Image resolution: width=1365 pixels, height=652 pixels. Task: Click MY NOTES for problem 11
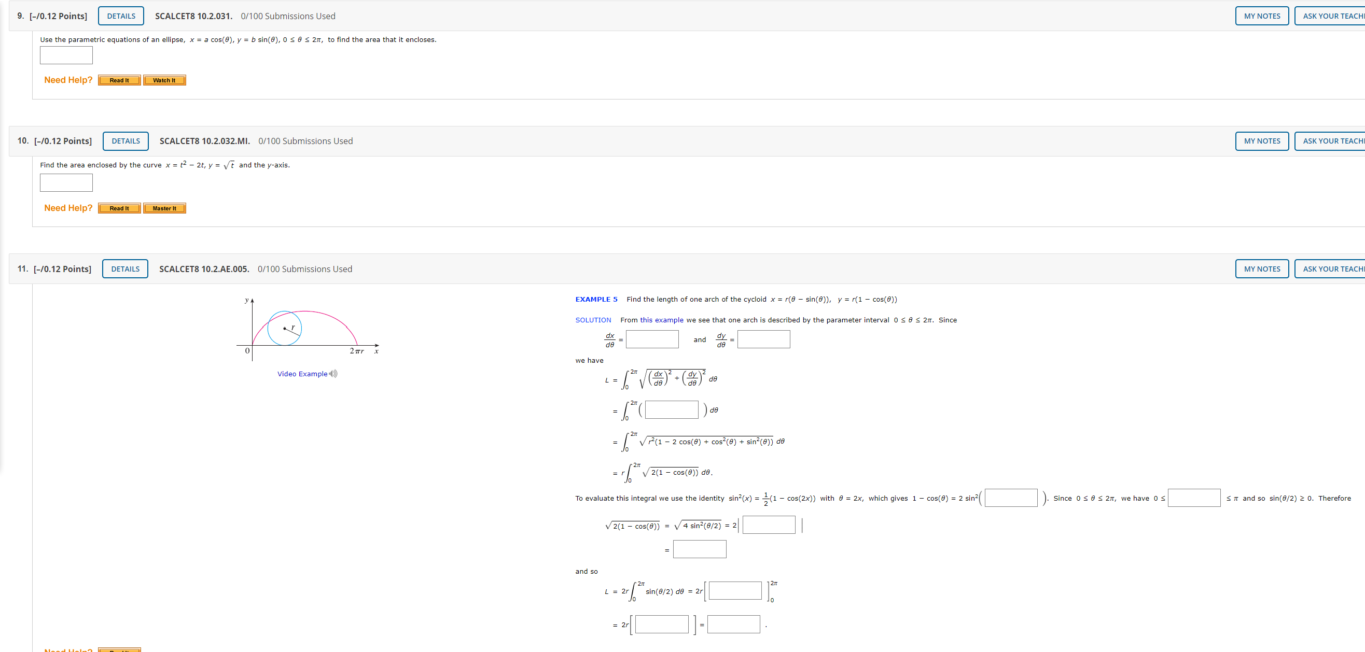pyautogui.click(x=1261, y=268)
